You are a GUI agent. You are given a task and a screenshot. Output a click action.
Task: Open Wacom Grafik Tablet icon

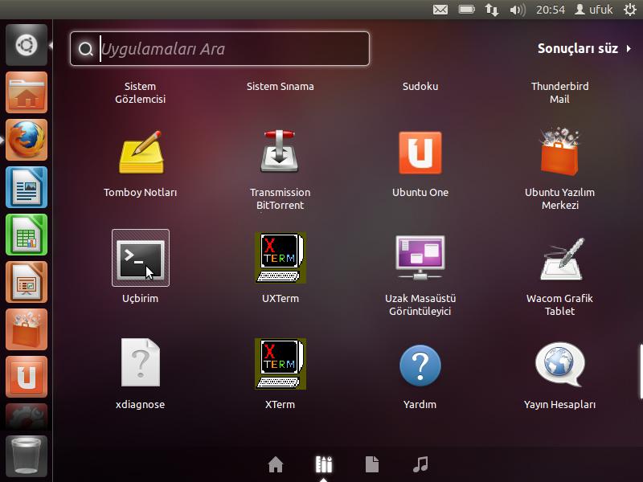tap(561, 259)
